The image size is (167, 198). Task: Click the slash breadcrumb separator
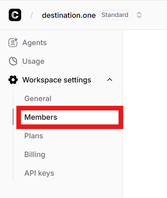32,15
